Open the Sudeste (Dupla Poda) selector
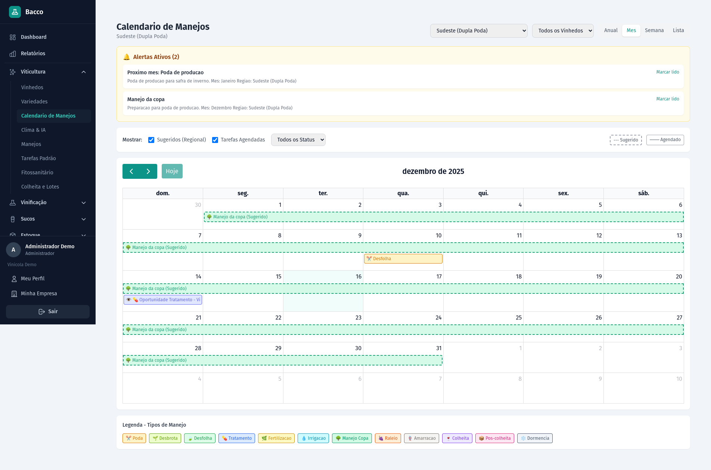 [479, 31]
